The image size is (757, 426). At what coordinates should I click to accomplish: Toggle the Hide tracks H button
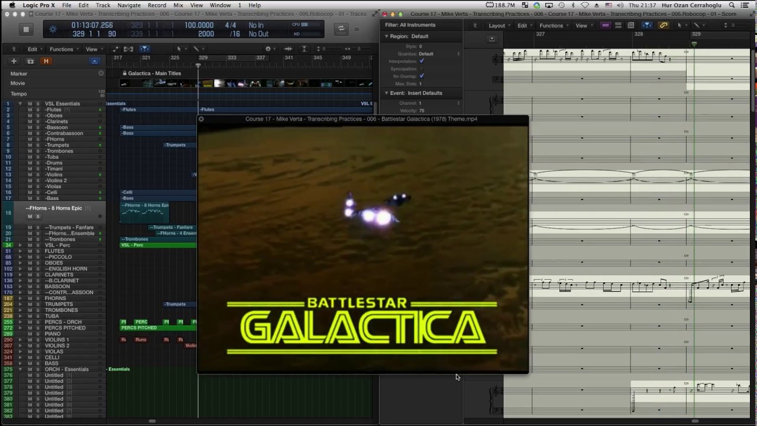click(x=46, y=61)
